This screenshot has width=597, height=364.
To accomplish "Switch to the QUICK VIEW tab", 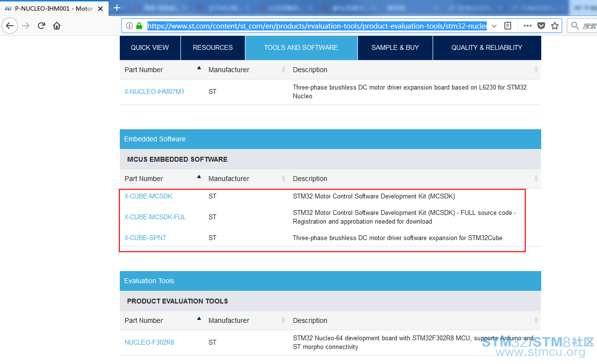I will click(x=150, y=47).
